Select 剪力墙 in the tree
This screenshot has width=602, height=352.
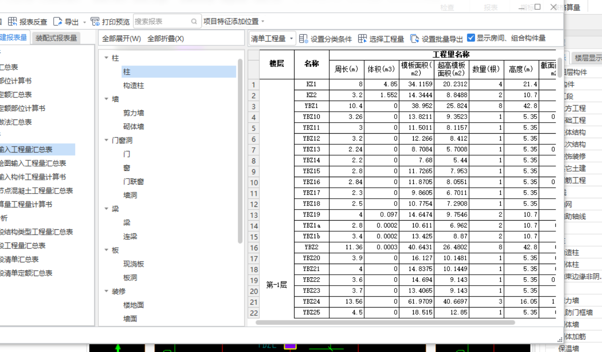pos(133,113)
